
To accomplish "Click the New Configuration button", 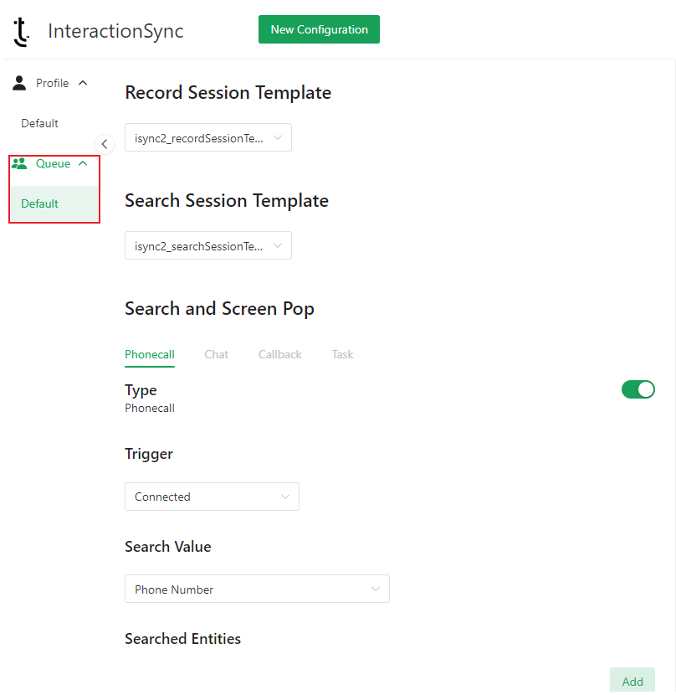I will point(319,29).
